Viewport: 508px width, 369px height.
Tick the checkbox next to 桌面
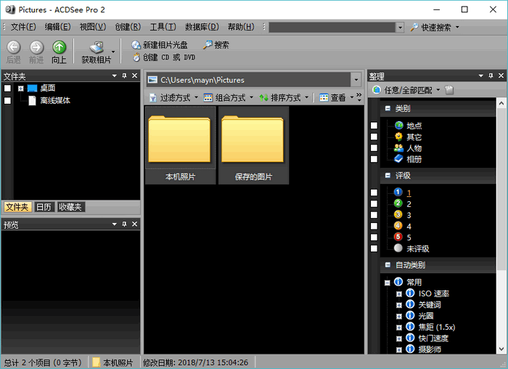[x=7, y=88]
